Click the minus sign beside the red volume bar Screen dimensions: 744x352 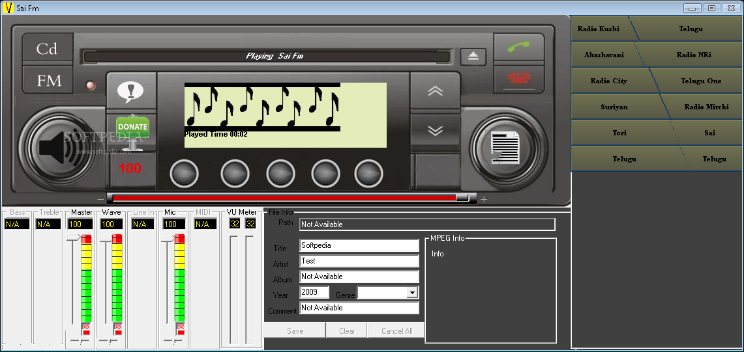tap(100, 200)
